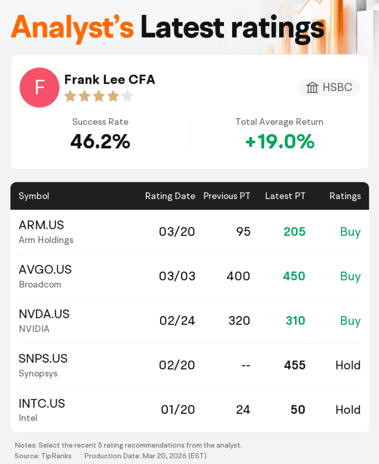Open the SNPS.US Synopsys ticker
Screen dimensions: 379x464
click(x=43, y=359)
